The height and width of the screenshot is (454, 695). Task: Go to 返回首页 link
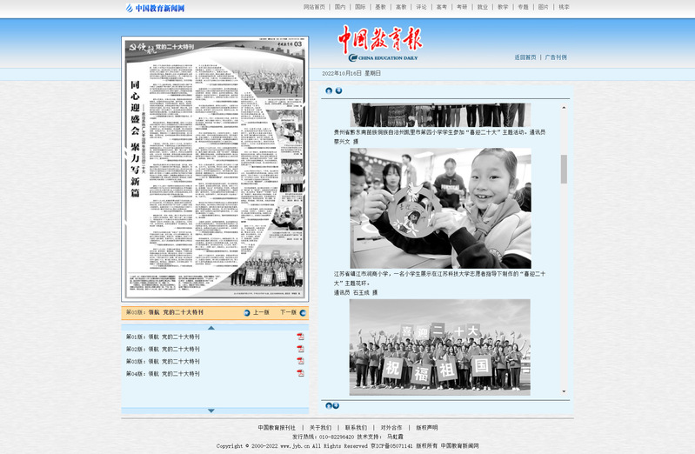click(x=525, y=57)
